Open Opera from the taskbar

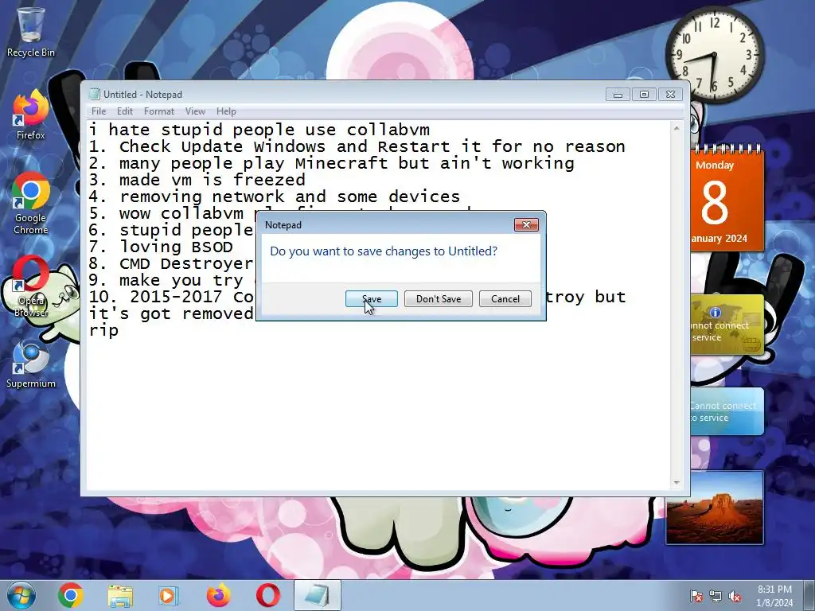pyautogui.click(x=267, y=595)
